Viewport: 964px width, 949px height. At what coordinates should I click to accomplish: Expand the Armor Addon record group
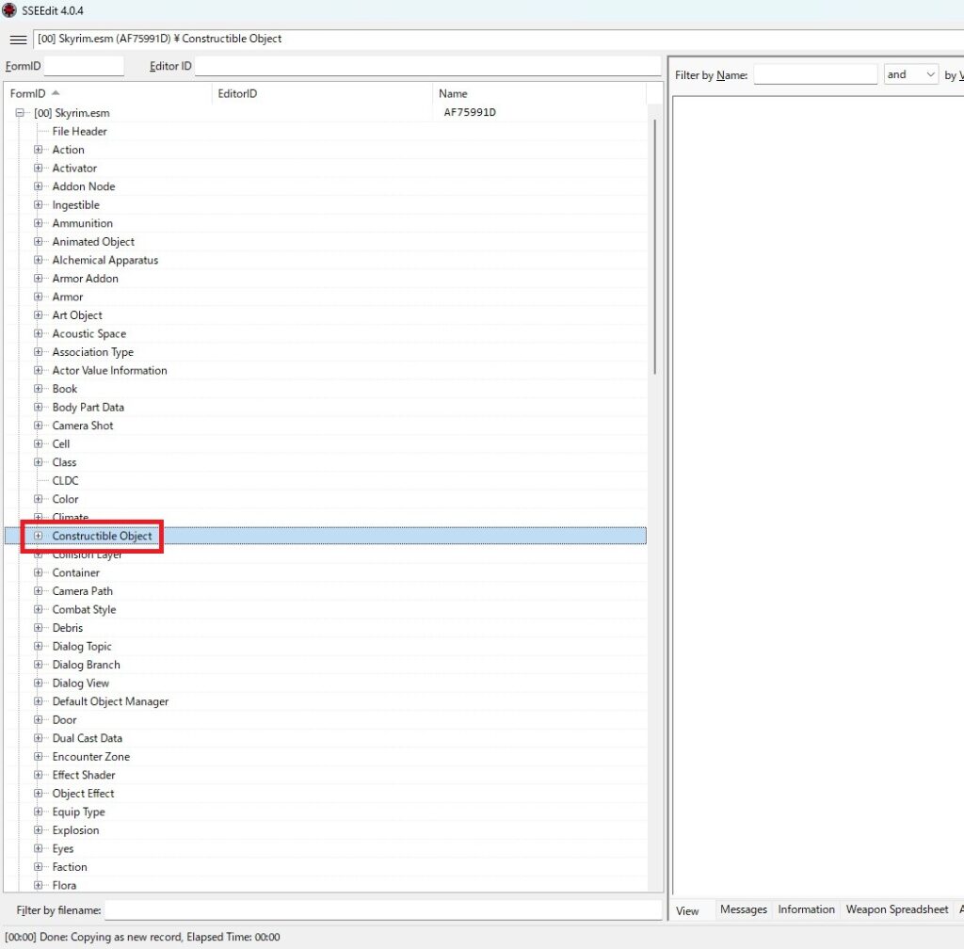coord(39,279)
